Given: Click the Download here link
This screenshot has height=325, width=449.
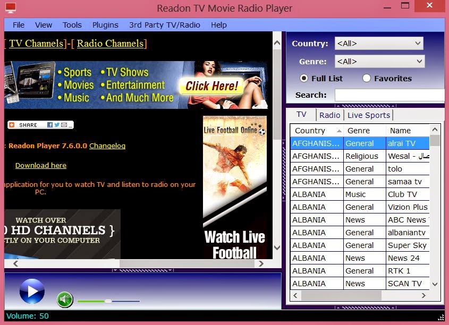Looking at the screenshot, I should coord(40,165).
